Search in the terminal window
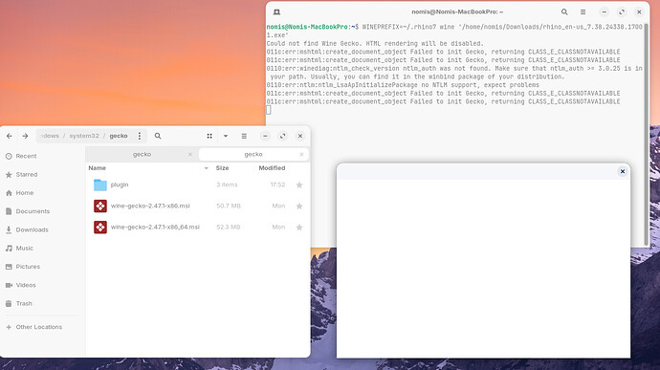660x370 pixels. pos(564,12)
